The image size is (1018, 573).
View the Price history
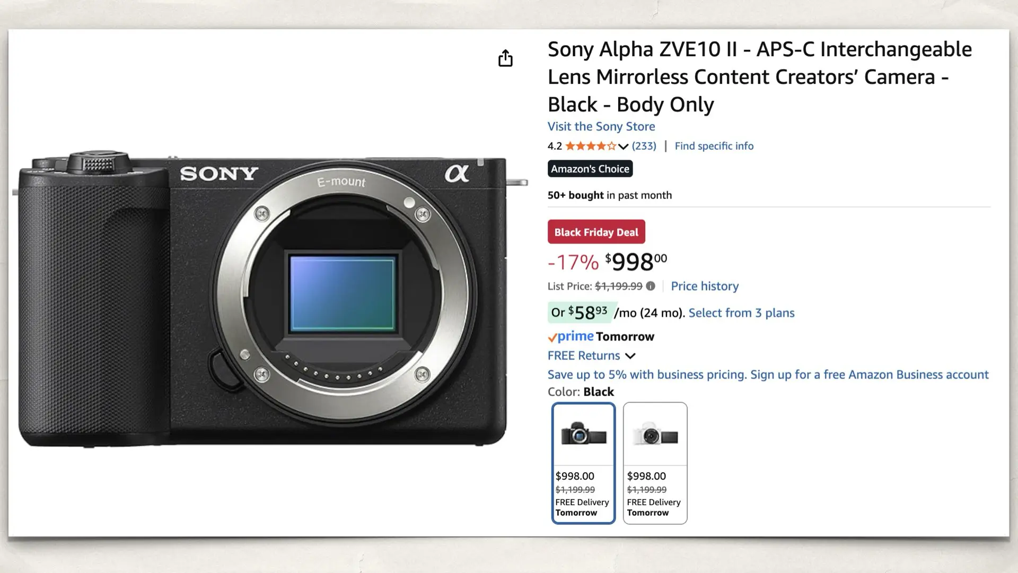[705, 286]
